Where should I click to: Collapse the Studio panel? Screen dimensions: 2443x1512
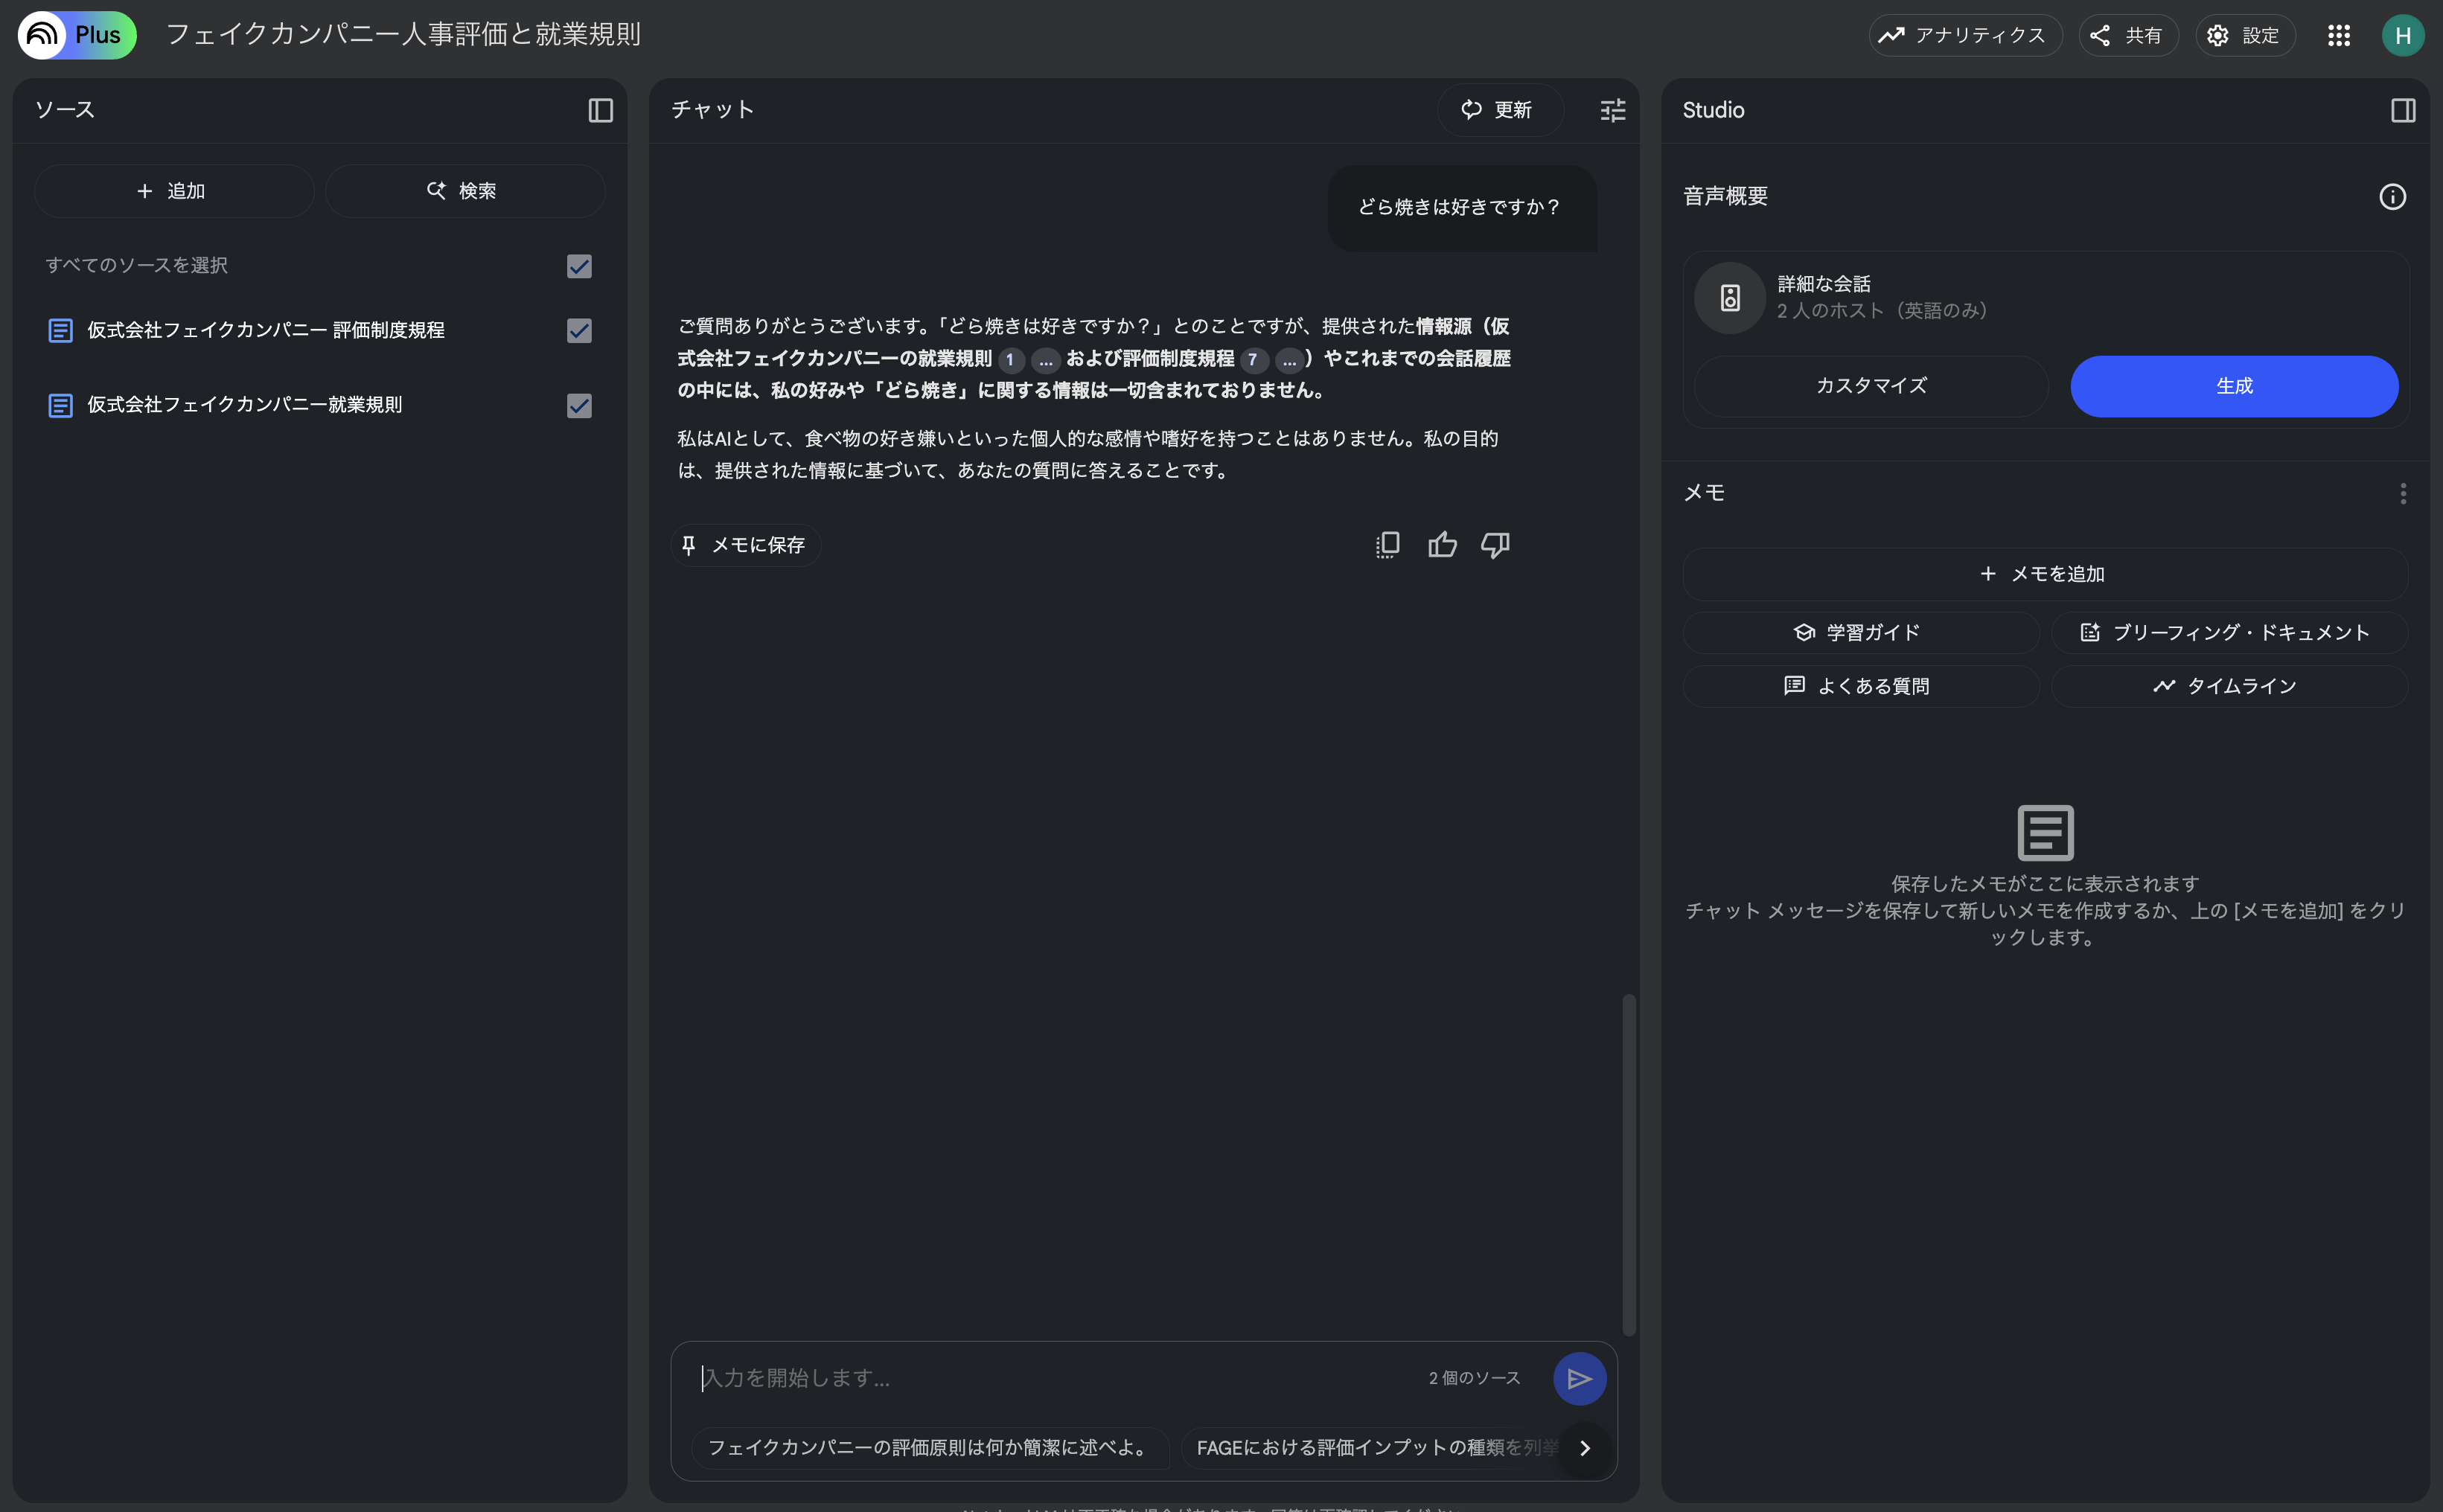2405,110
